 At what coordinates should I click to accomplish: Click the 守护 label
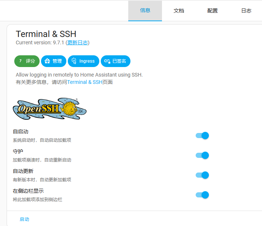18,151
